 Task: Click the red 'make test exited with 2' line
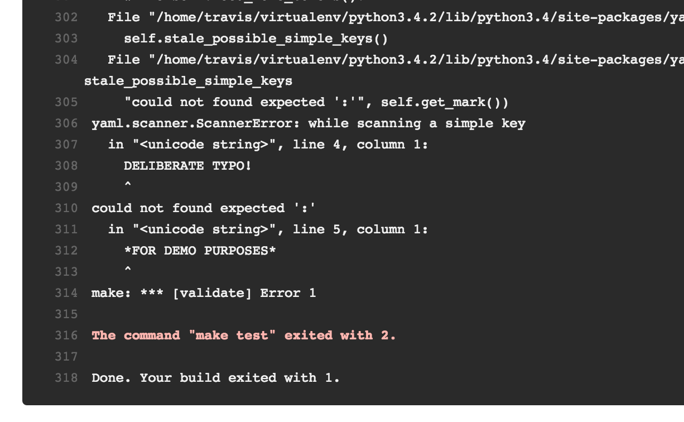coord(243,336)
